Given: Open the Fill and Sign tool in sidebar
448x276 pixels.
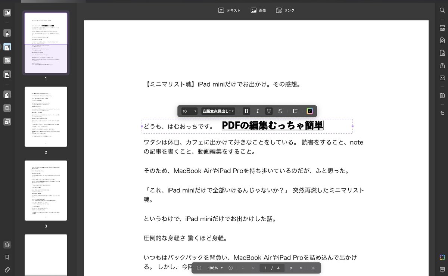Looking at the screenshot, I should [7, 74].
